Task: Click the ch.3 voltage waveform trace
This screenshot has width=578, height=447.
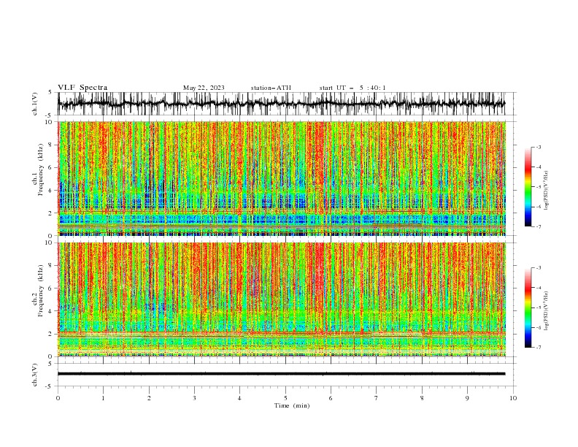Action: pyautogui.click(x=281, y=374)
